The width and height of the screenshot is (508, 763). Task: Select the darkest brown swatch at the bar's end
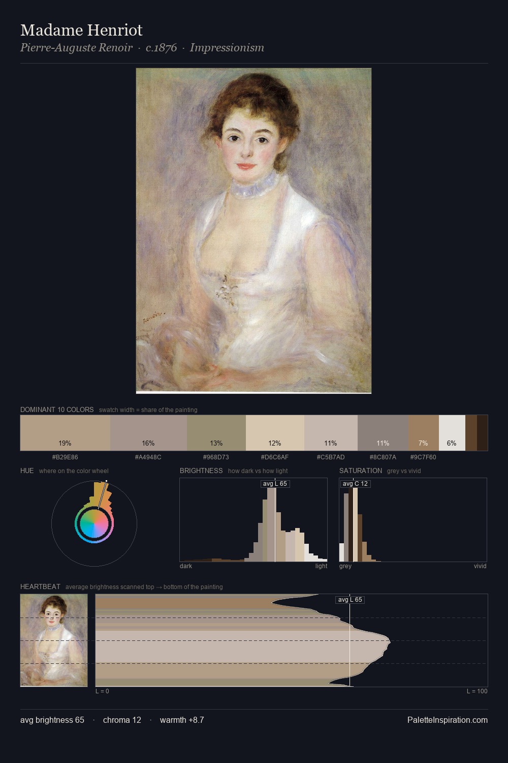pos(482,433)
